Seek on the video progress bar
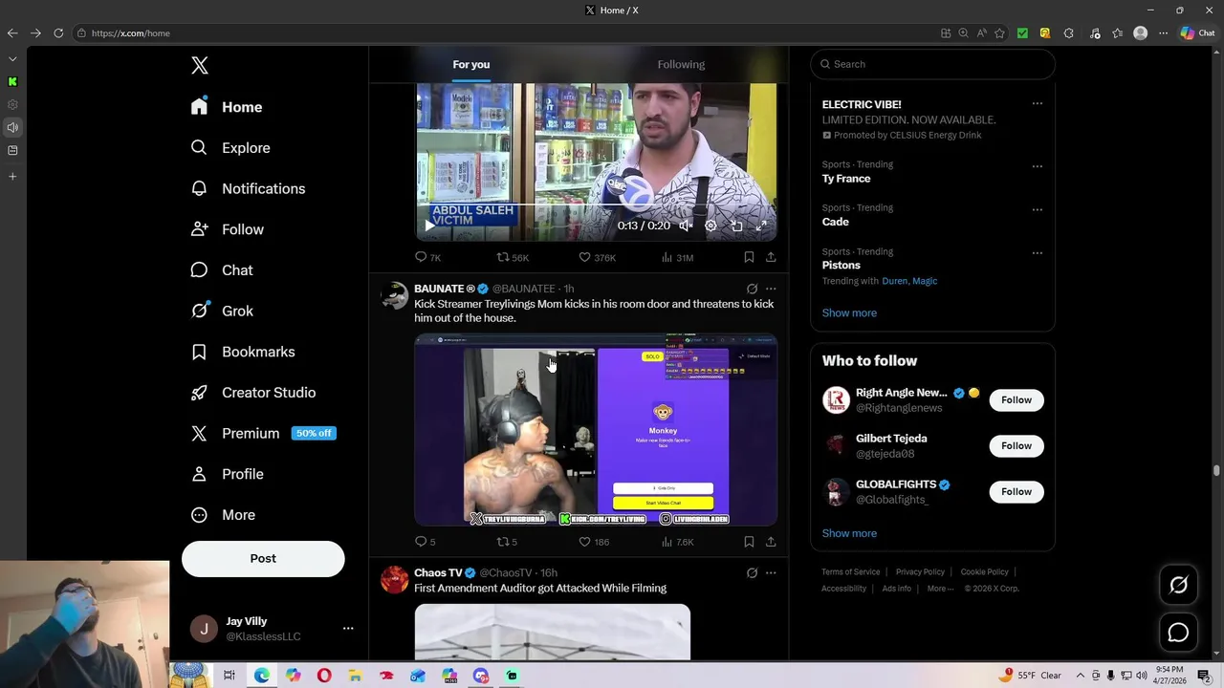 [596, 205]
